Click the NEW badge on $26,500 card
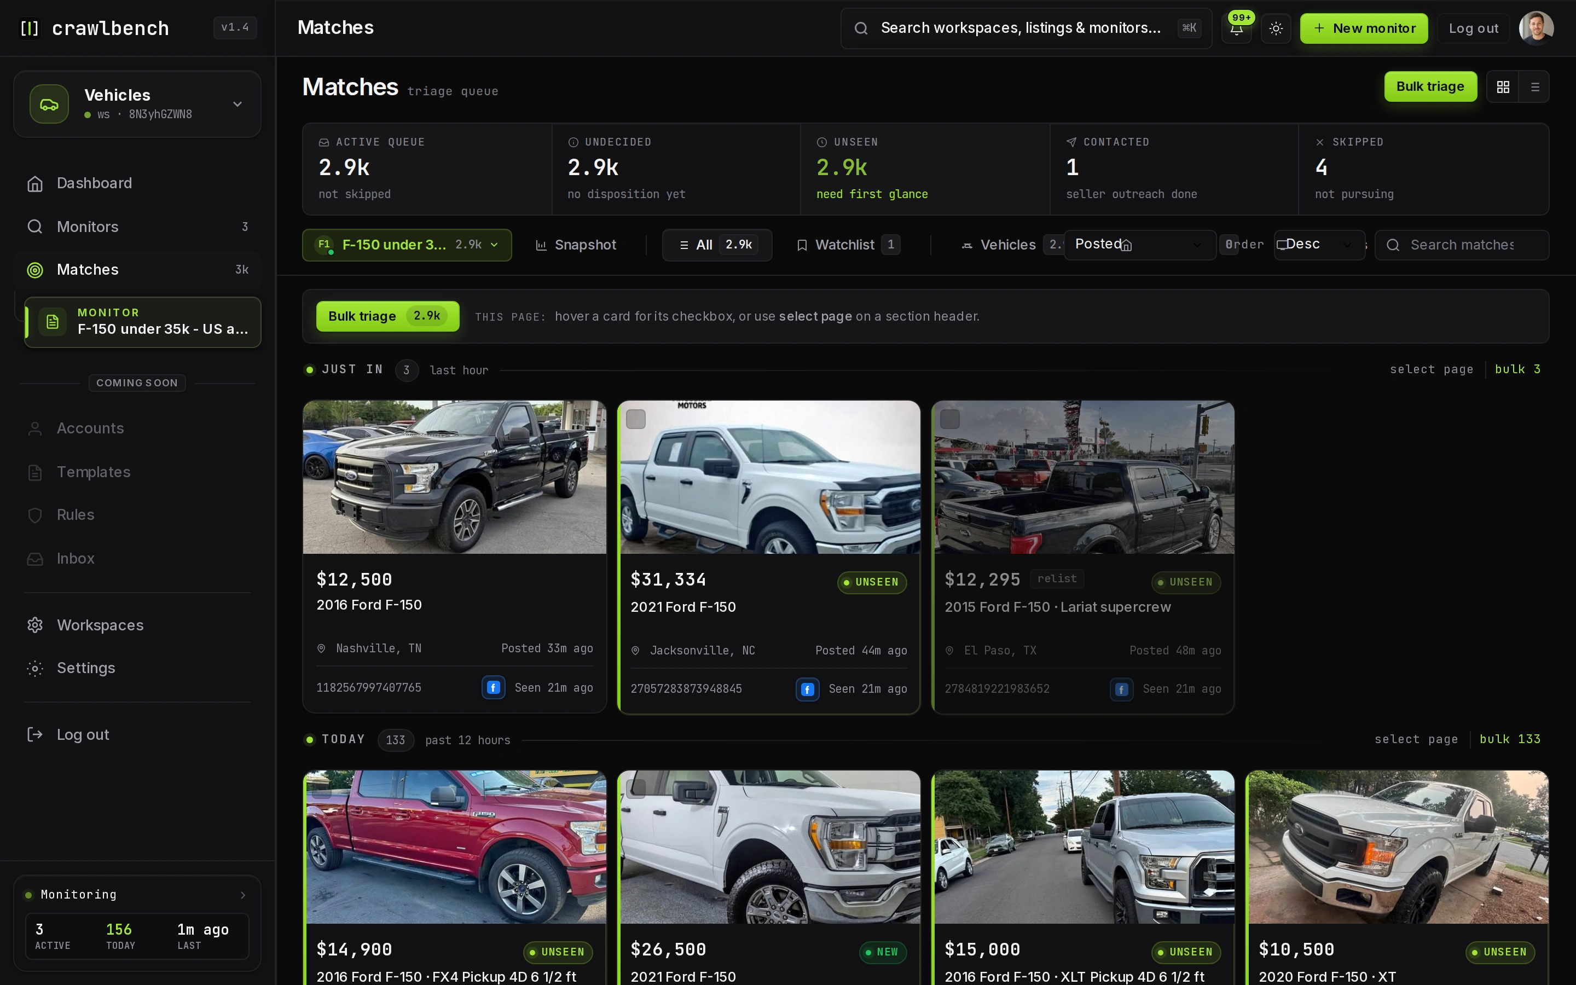1576x985 pixels. click(x=883, y=952)
